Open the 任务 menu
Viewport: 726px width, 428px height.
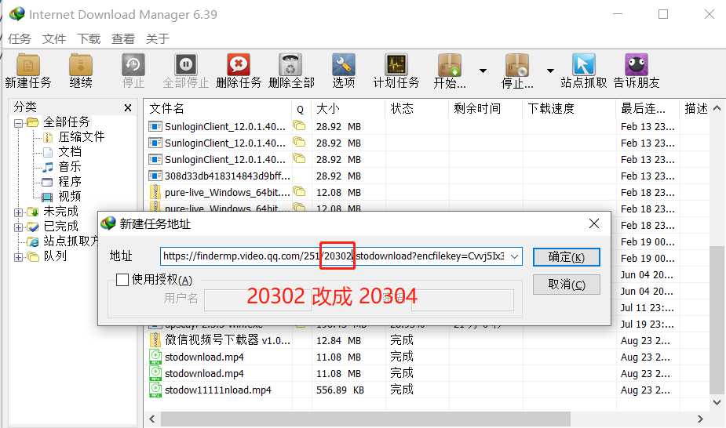(20, 39)
